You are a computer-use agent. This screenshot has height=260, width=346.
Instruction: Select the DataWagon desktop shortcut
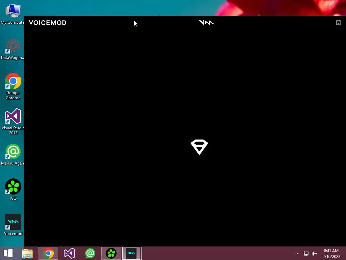click(x=13, y=49)
